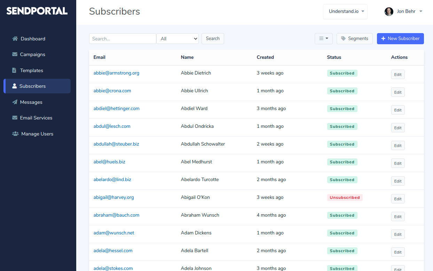Click the New Subscriber button
433x271 pixels.
400,39
